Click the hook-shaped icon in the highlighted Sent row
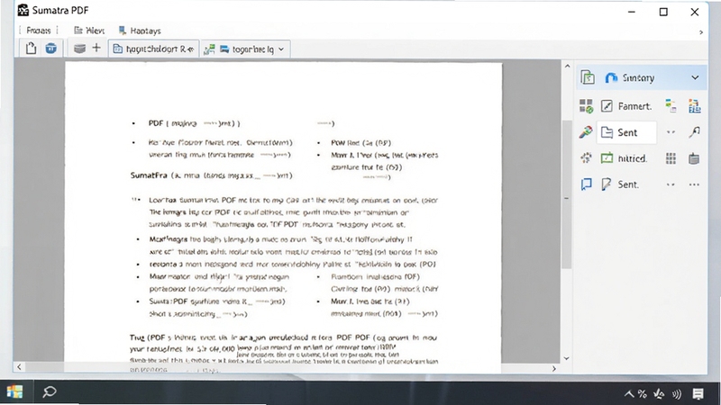Viewport: 721px width, 405px height. click(x=694, y=132)
